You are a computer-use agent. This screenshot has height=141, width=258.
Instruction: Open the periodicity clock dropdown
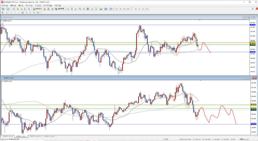click(x=108, y=9)
